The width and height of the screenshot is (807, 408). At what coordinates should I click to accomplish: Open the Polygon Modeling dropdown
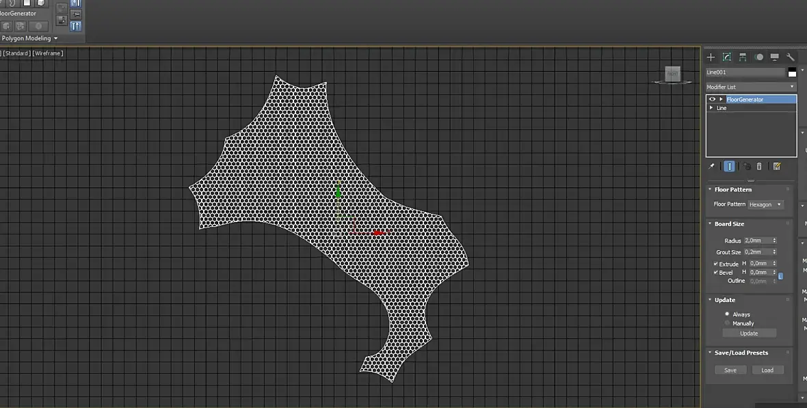point(29,38)
